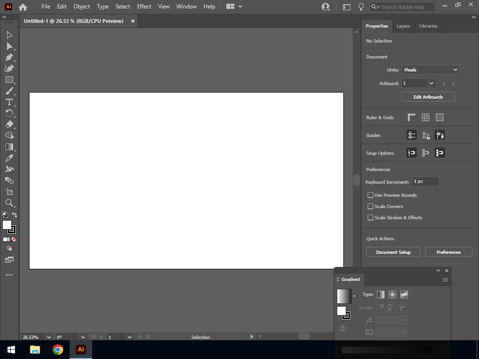This screenshot has width=479, height=359.
Task: Go to the Home screen
Action: click(23, 7)
